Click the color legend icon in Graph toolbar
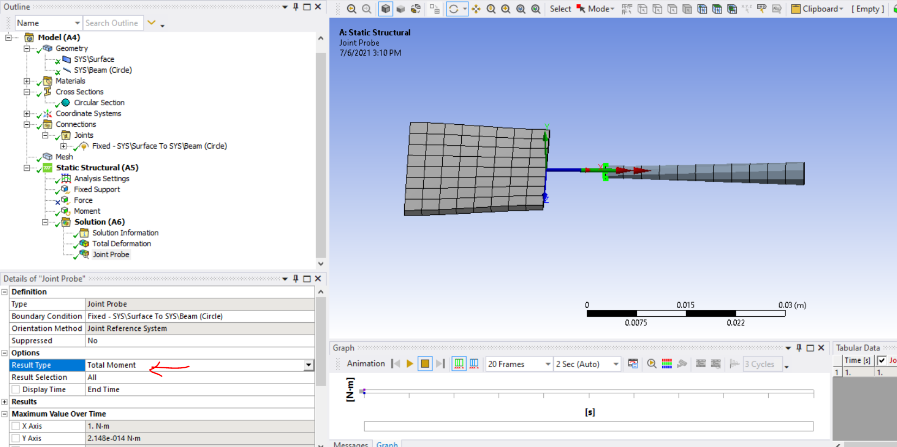This screenshot has width=897, height=447. [x=667, y=364]
